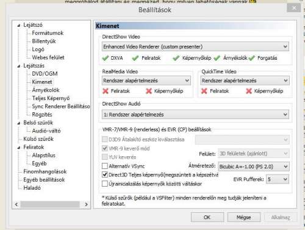Viewport: 305px width, 230px height.
Task: Collapse the Lejátszó tree node
Action: tap(19, 26)
